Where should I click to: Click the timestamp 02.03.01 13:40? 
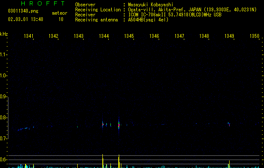point(26,19)
